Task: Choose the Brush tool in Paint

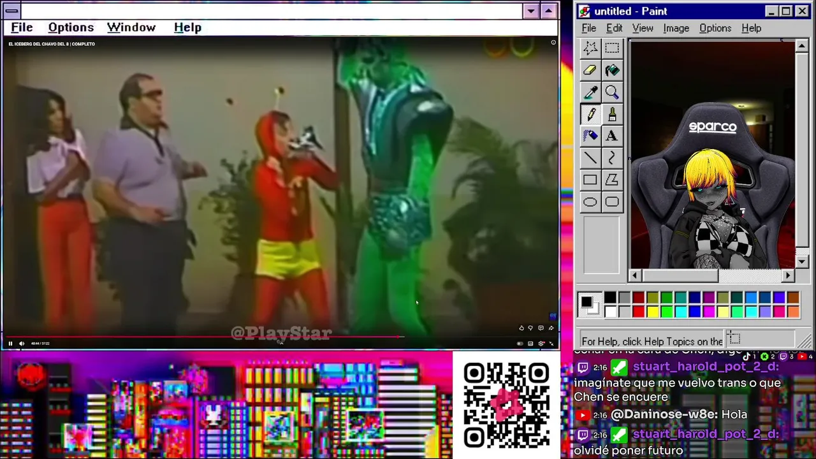Action: point(612,114)
